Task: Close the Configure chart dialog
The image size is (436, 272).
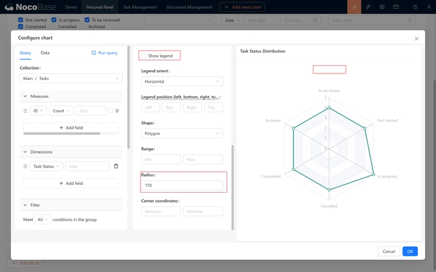Action: pos(416,39)
